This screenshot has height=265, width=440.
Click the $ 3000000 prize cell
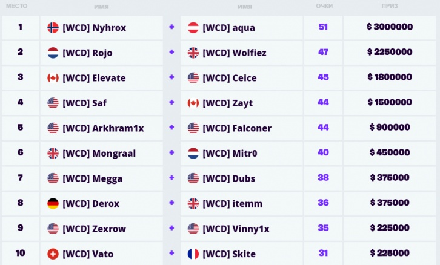pyautogui.click(x=390, y=28)
